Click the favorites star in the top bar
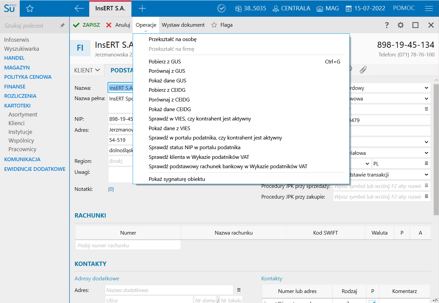Viewport: 439px width, 303px height. pos(30,8)
